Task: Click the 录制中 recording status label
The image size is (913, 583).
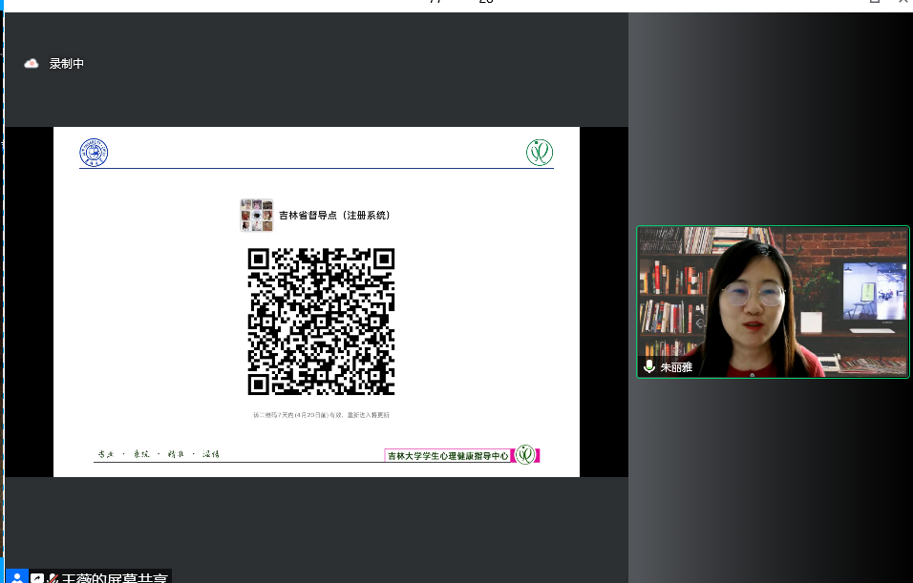Action: click(67, 63)
